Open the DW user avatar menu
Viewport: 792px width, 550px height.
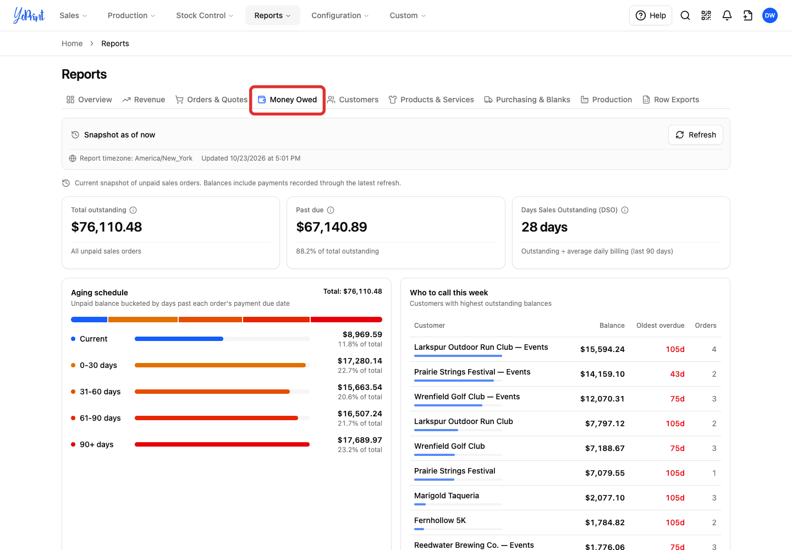770,15
